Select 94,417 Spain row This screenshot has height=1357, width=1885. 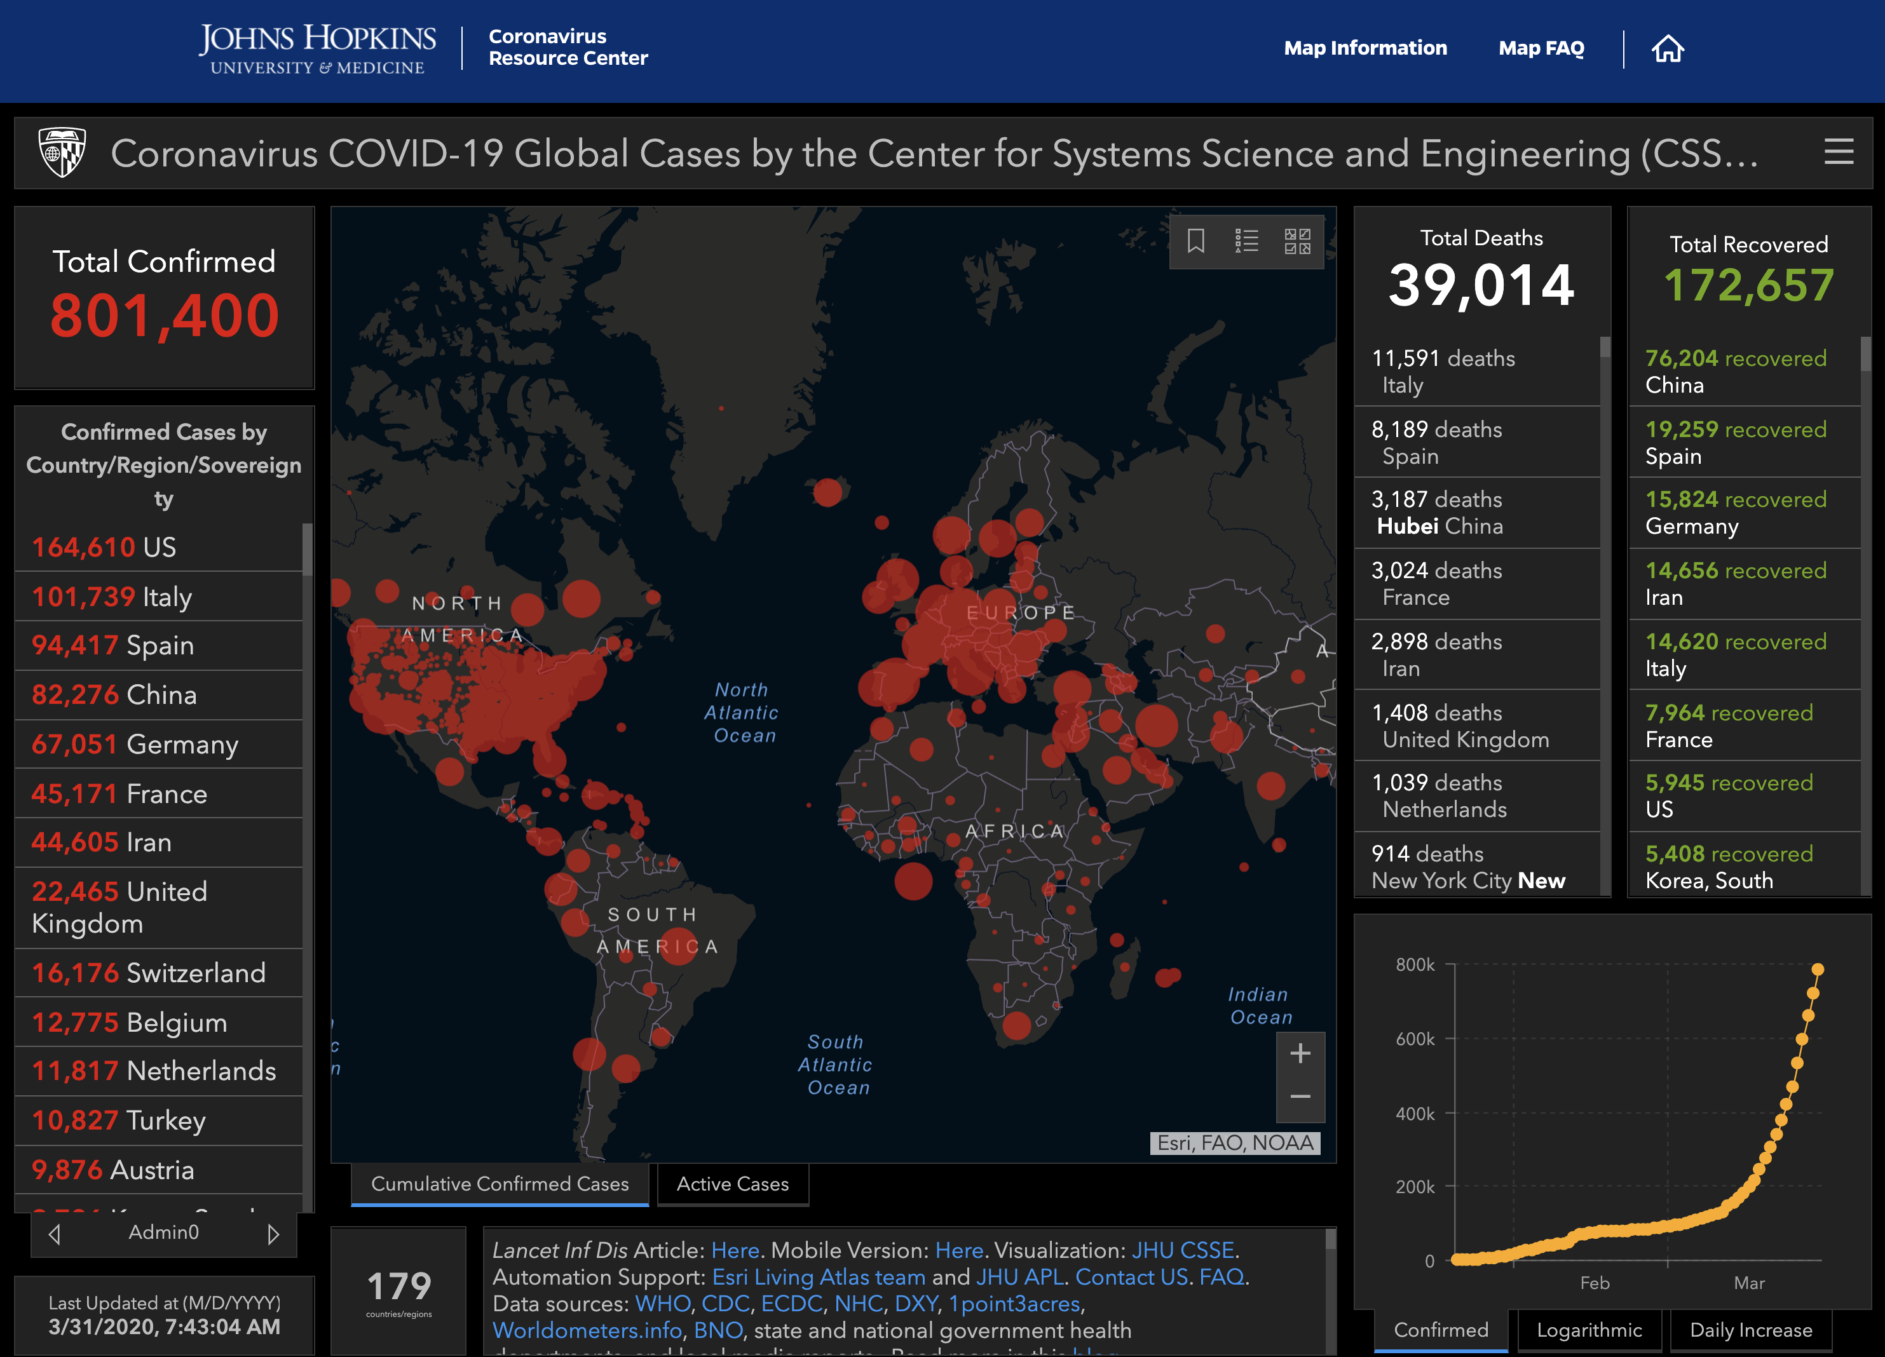158,645
